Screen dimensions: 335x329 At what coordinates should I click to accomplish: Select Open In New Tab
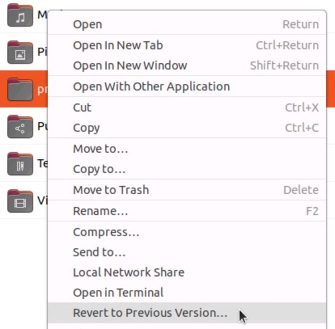(118, 45)
